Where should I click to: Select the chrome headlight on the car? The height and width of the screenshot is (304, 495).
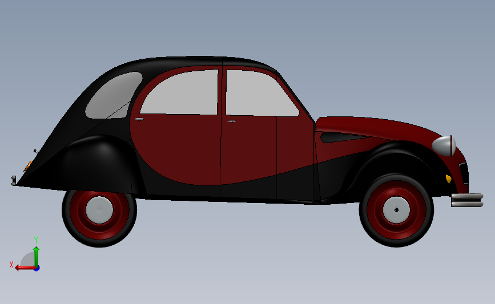pos(444,145)
